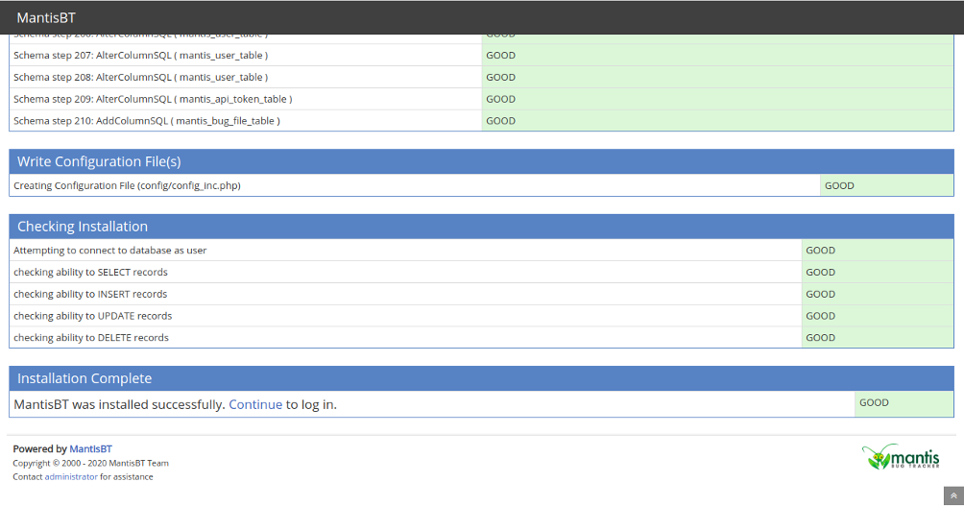Click the Mantis Bug Tracker logo
This screenshot has height=506, width=964.
[x=901, y=457]
